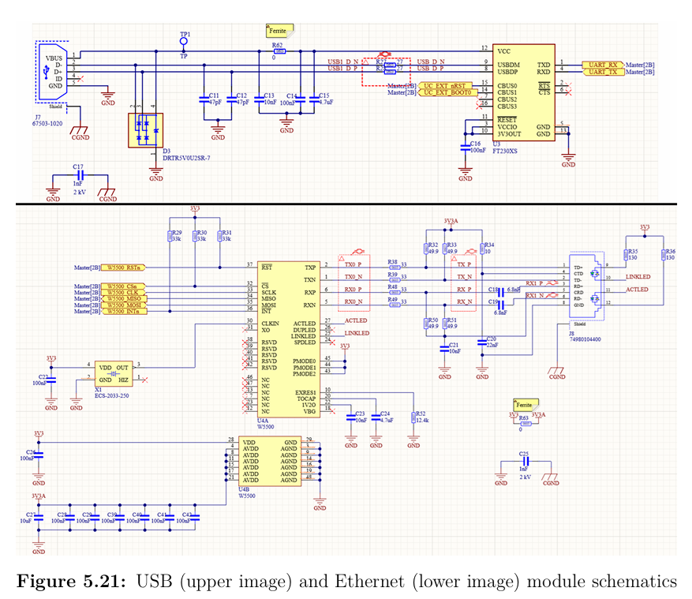Click the C17 1nF 2 kV capacitor
This screenshot has height=599, width=692.
77,177
